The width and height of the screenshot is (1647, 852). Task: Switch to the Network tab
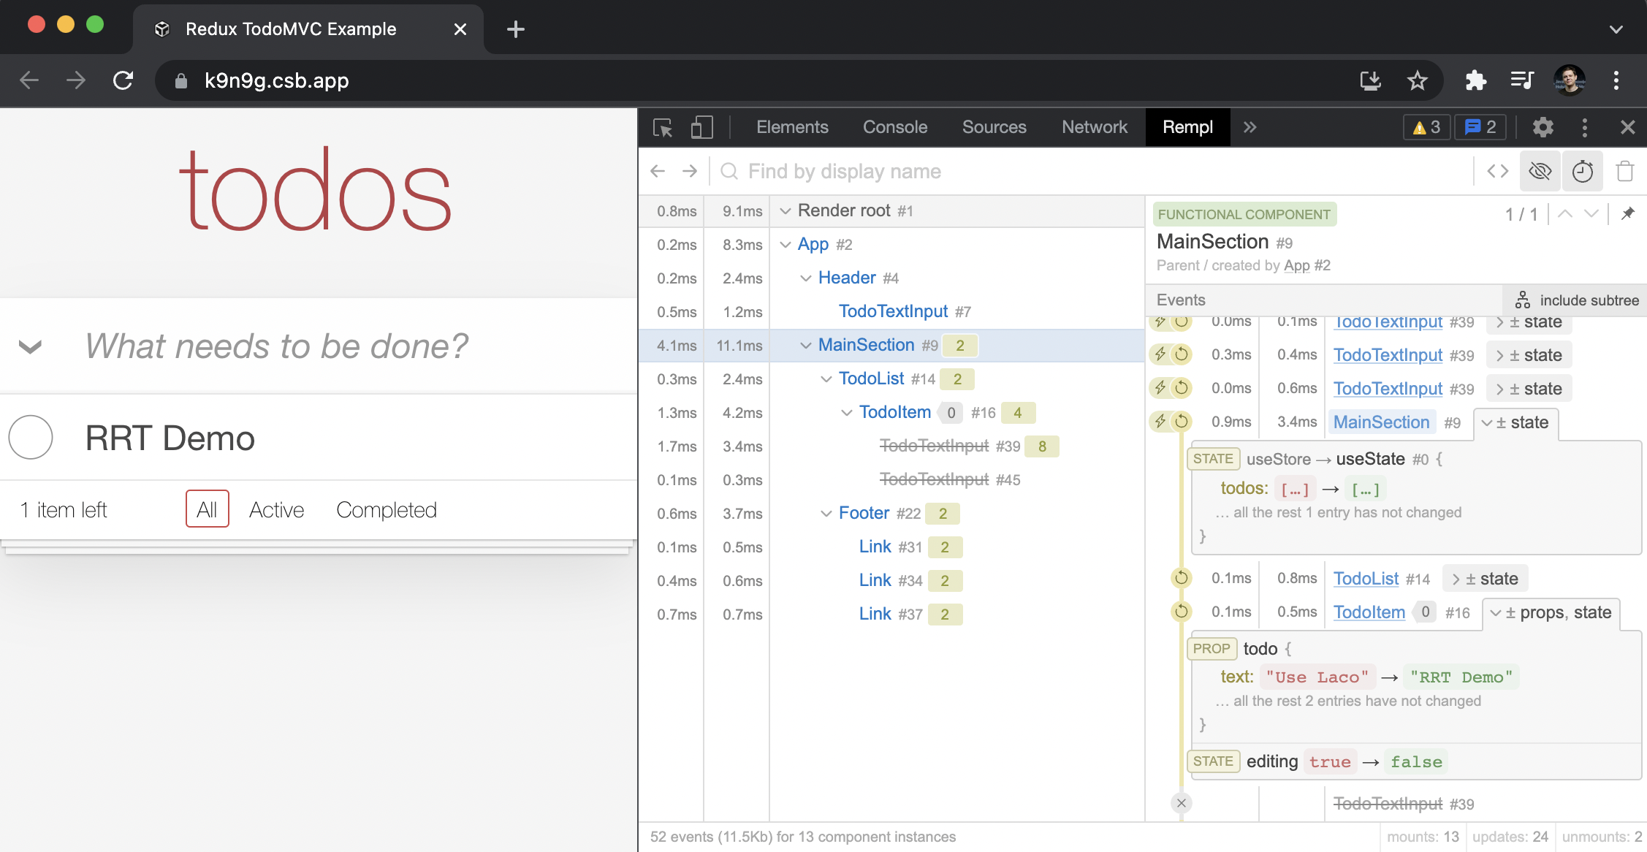[x=1094, y=127]
